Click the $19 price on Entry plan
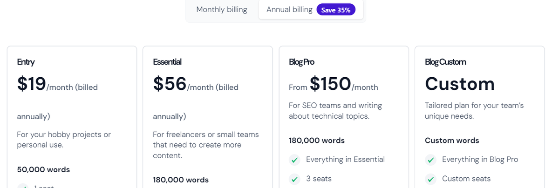The width and height of the screenshot is (559, 188). [x=32, y=84]
